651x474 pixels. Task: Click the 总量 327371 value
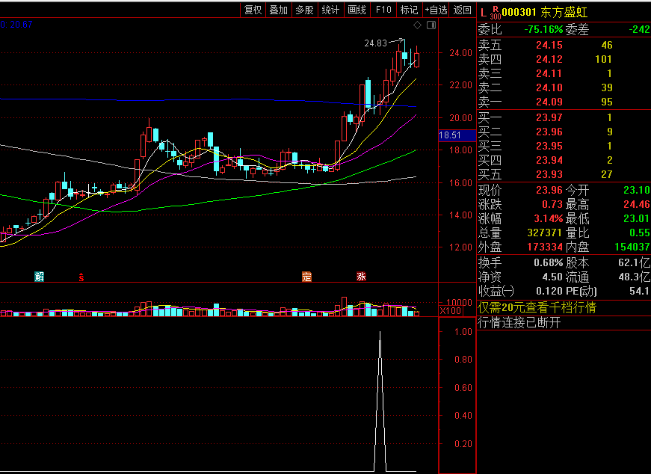[x=545, y=233]
